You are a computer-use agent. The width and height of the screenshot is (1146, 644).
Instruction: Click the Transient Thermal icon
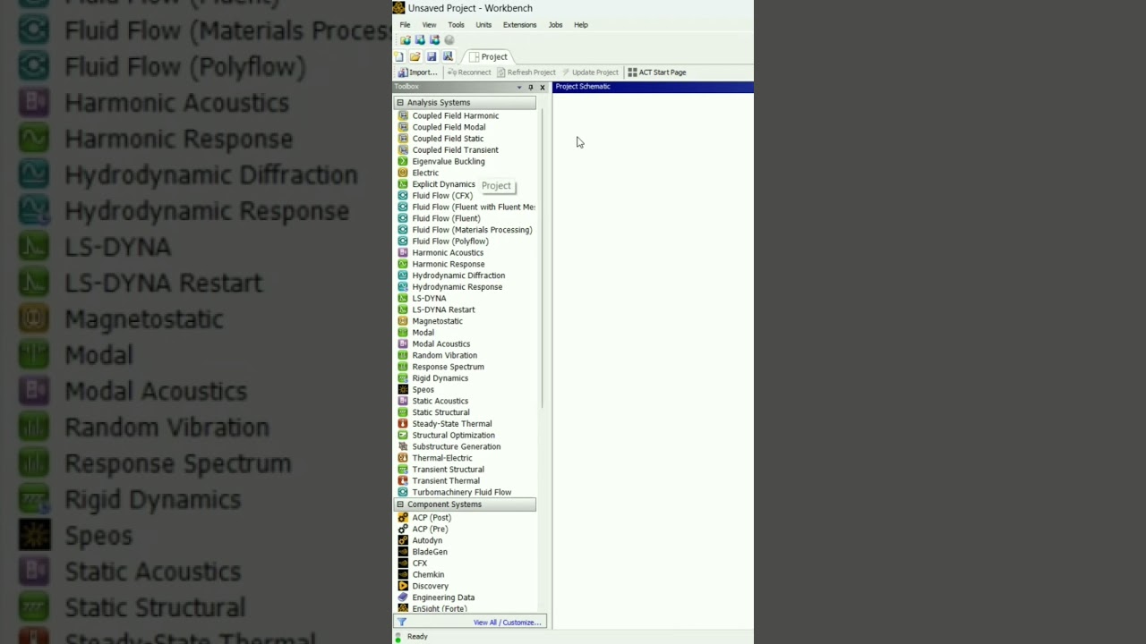coord(403,481)
